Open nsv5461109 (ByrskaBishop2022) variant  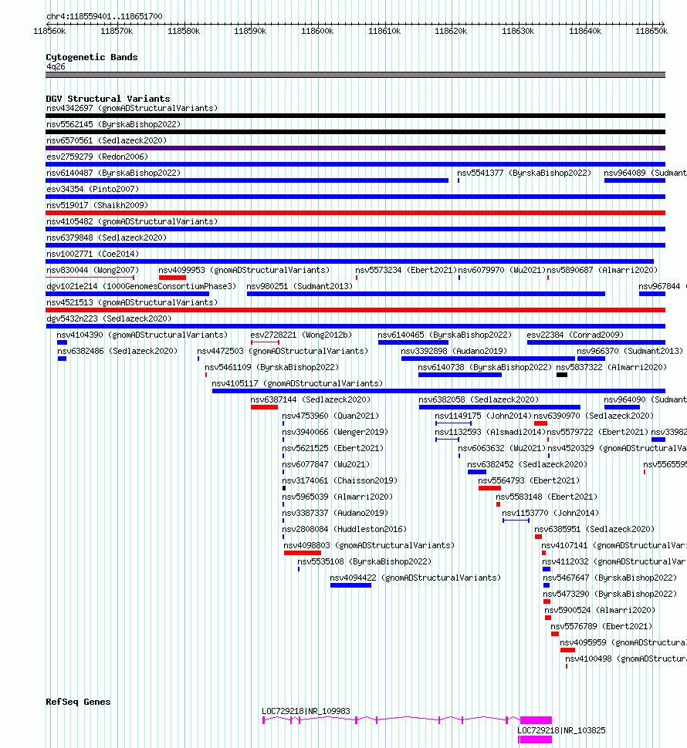pyautogui.click(x=272, y=368)
